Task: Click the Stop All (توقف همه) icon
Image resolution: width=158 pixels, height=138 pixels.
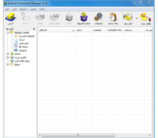Action: click(54, 17)
